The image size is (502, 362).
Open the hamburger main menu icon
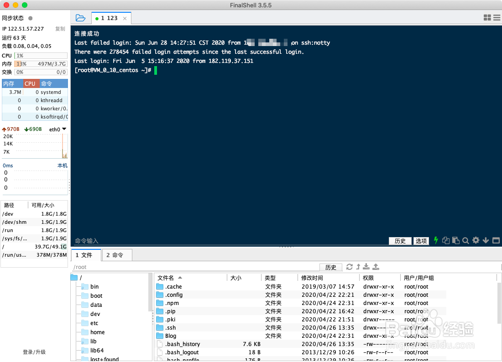(x=497, y=18)
